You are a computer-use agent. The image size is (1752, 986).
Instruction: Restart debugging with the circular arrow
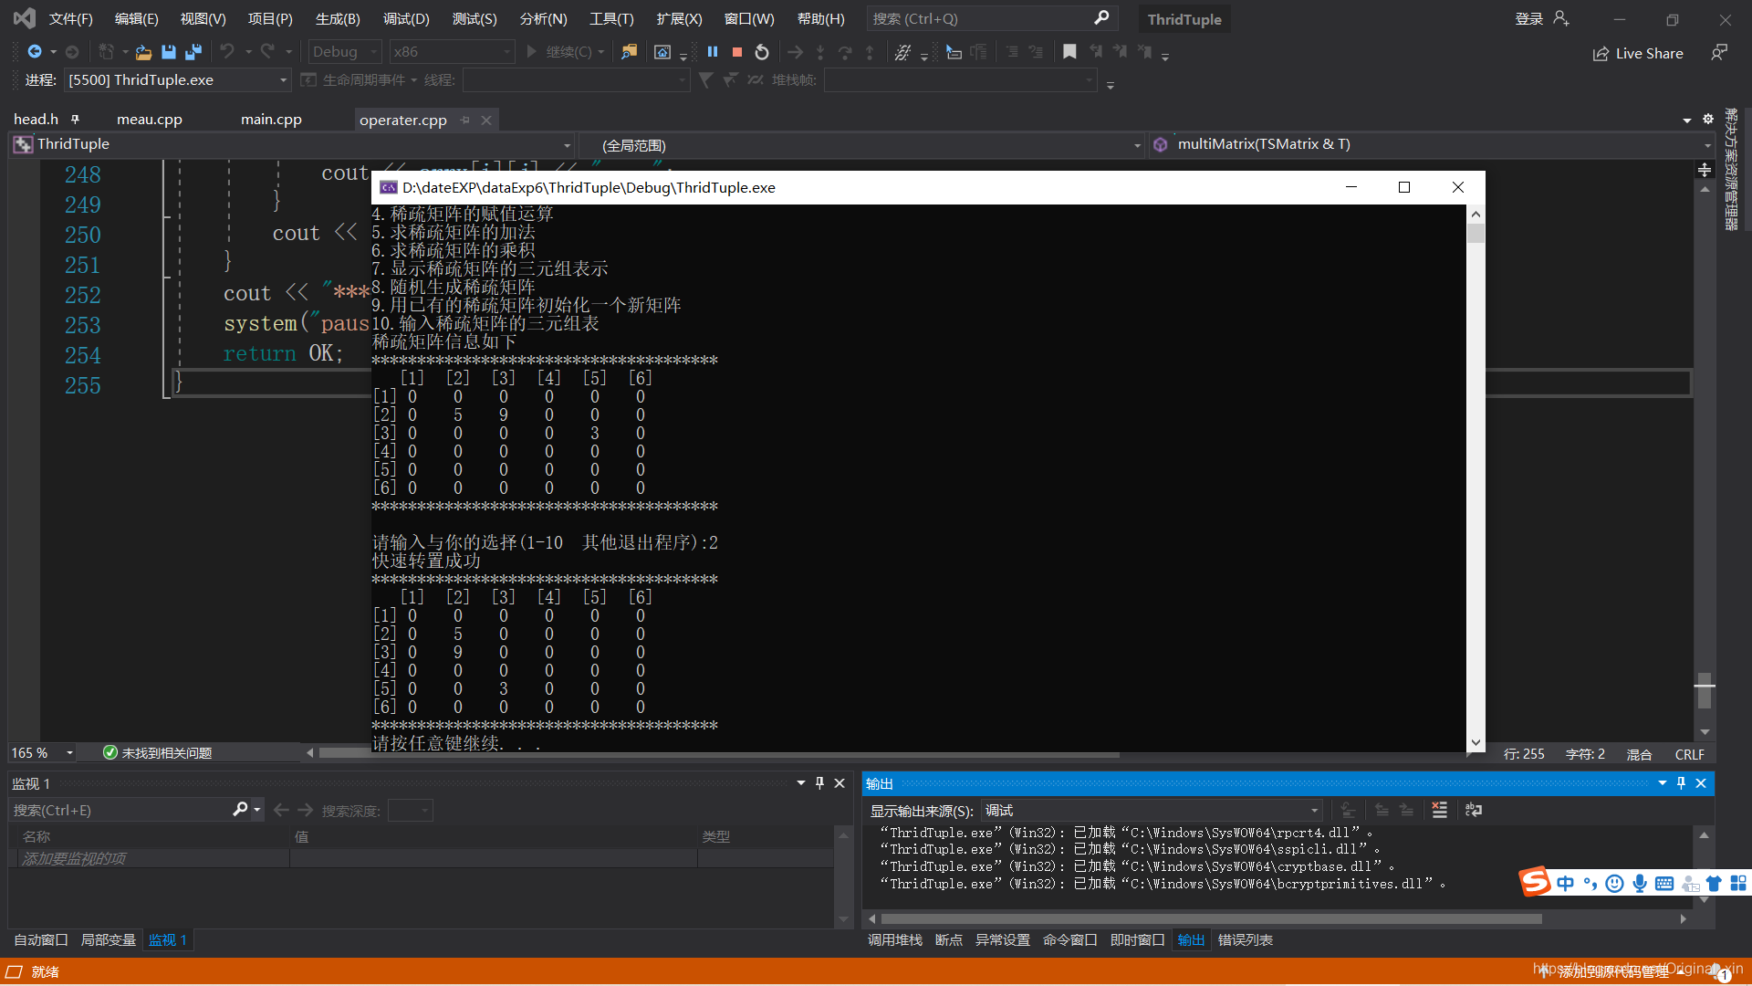pyautogui.click(x=762, y=52)
